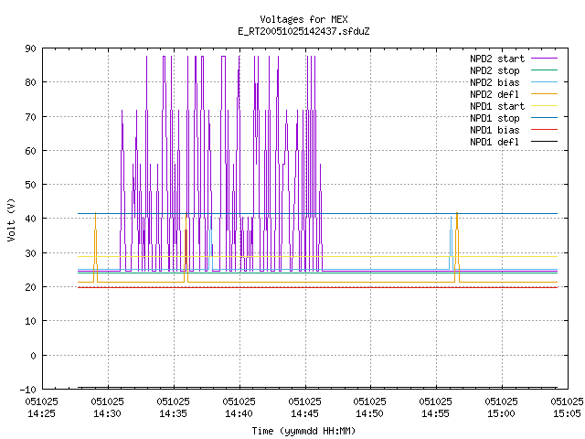Click the 90 value on voltage axis

click(x=30, y=48)
